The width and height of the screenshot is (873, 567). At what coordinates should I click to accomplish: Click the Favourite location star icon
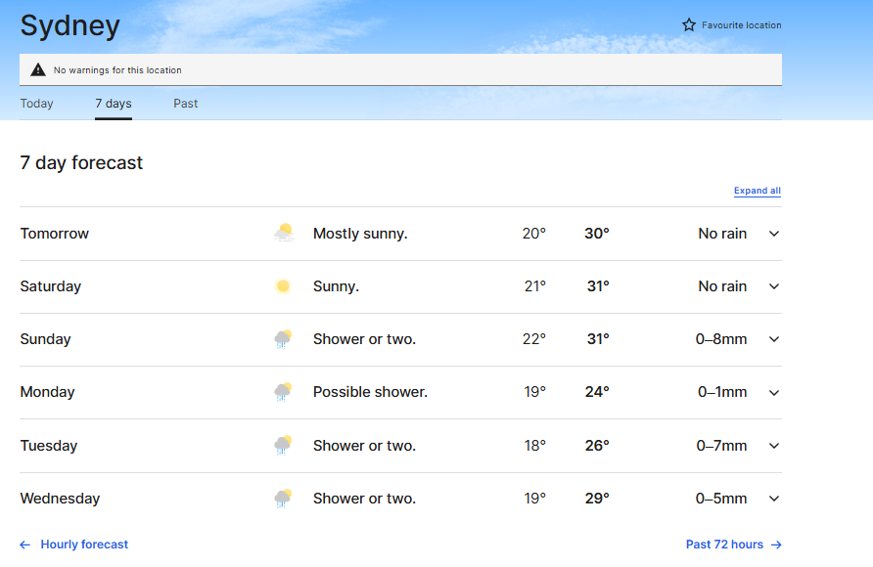[689, 25]
